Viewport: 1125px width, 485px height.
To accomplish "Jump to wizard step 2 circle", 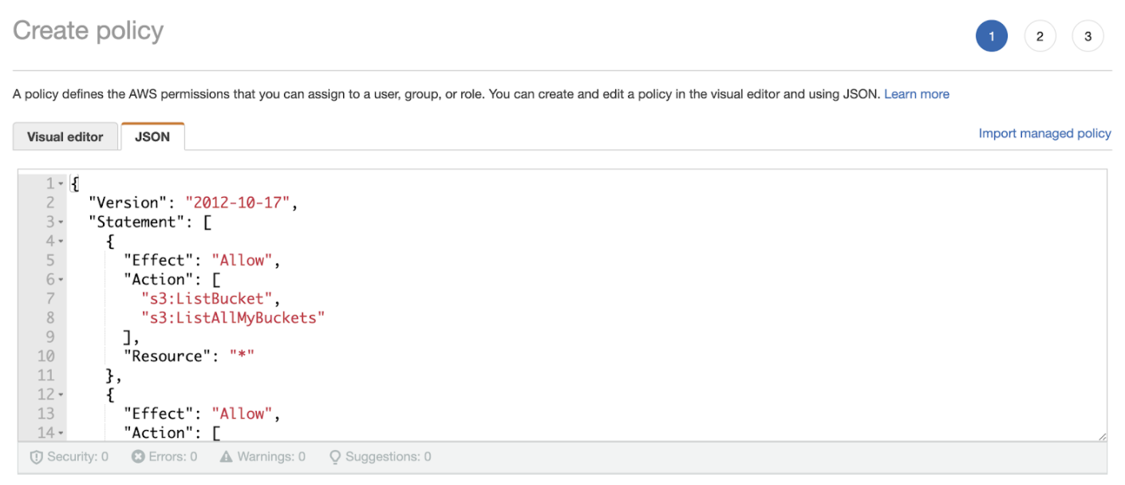I will point(1040,36).
